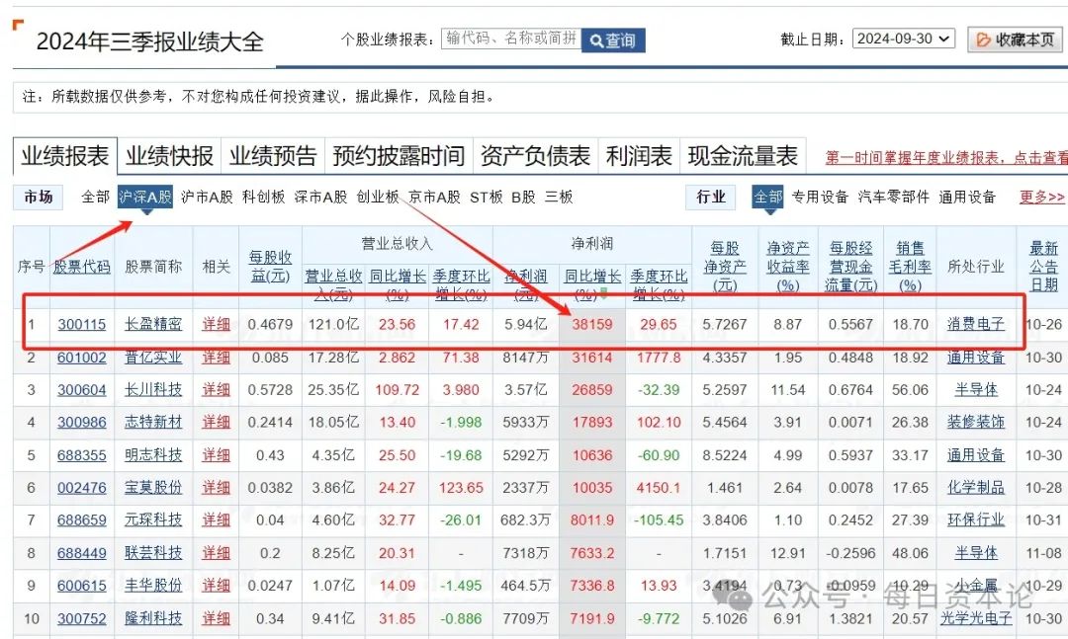Open the 元琛科技 stock name link
The image size is (1068, 639).
[x=153, y=520]
